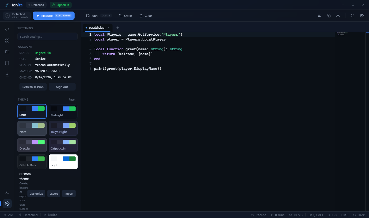This screenshot has width=369, height=218.
Task: Click line number 4 in gutter
Action: click(x=90, y=49)
